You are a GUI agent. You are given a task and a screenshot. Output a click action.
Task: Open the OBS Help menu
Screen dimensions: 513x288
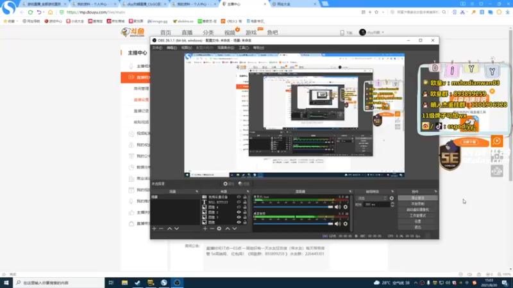tap(258, 47)
